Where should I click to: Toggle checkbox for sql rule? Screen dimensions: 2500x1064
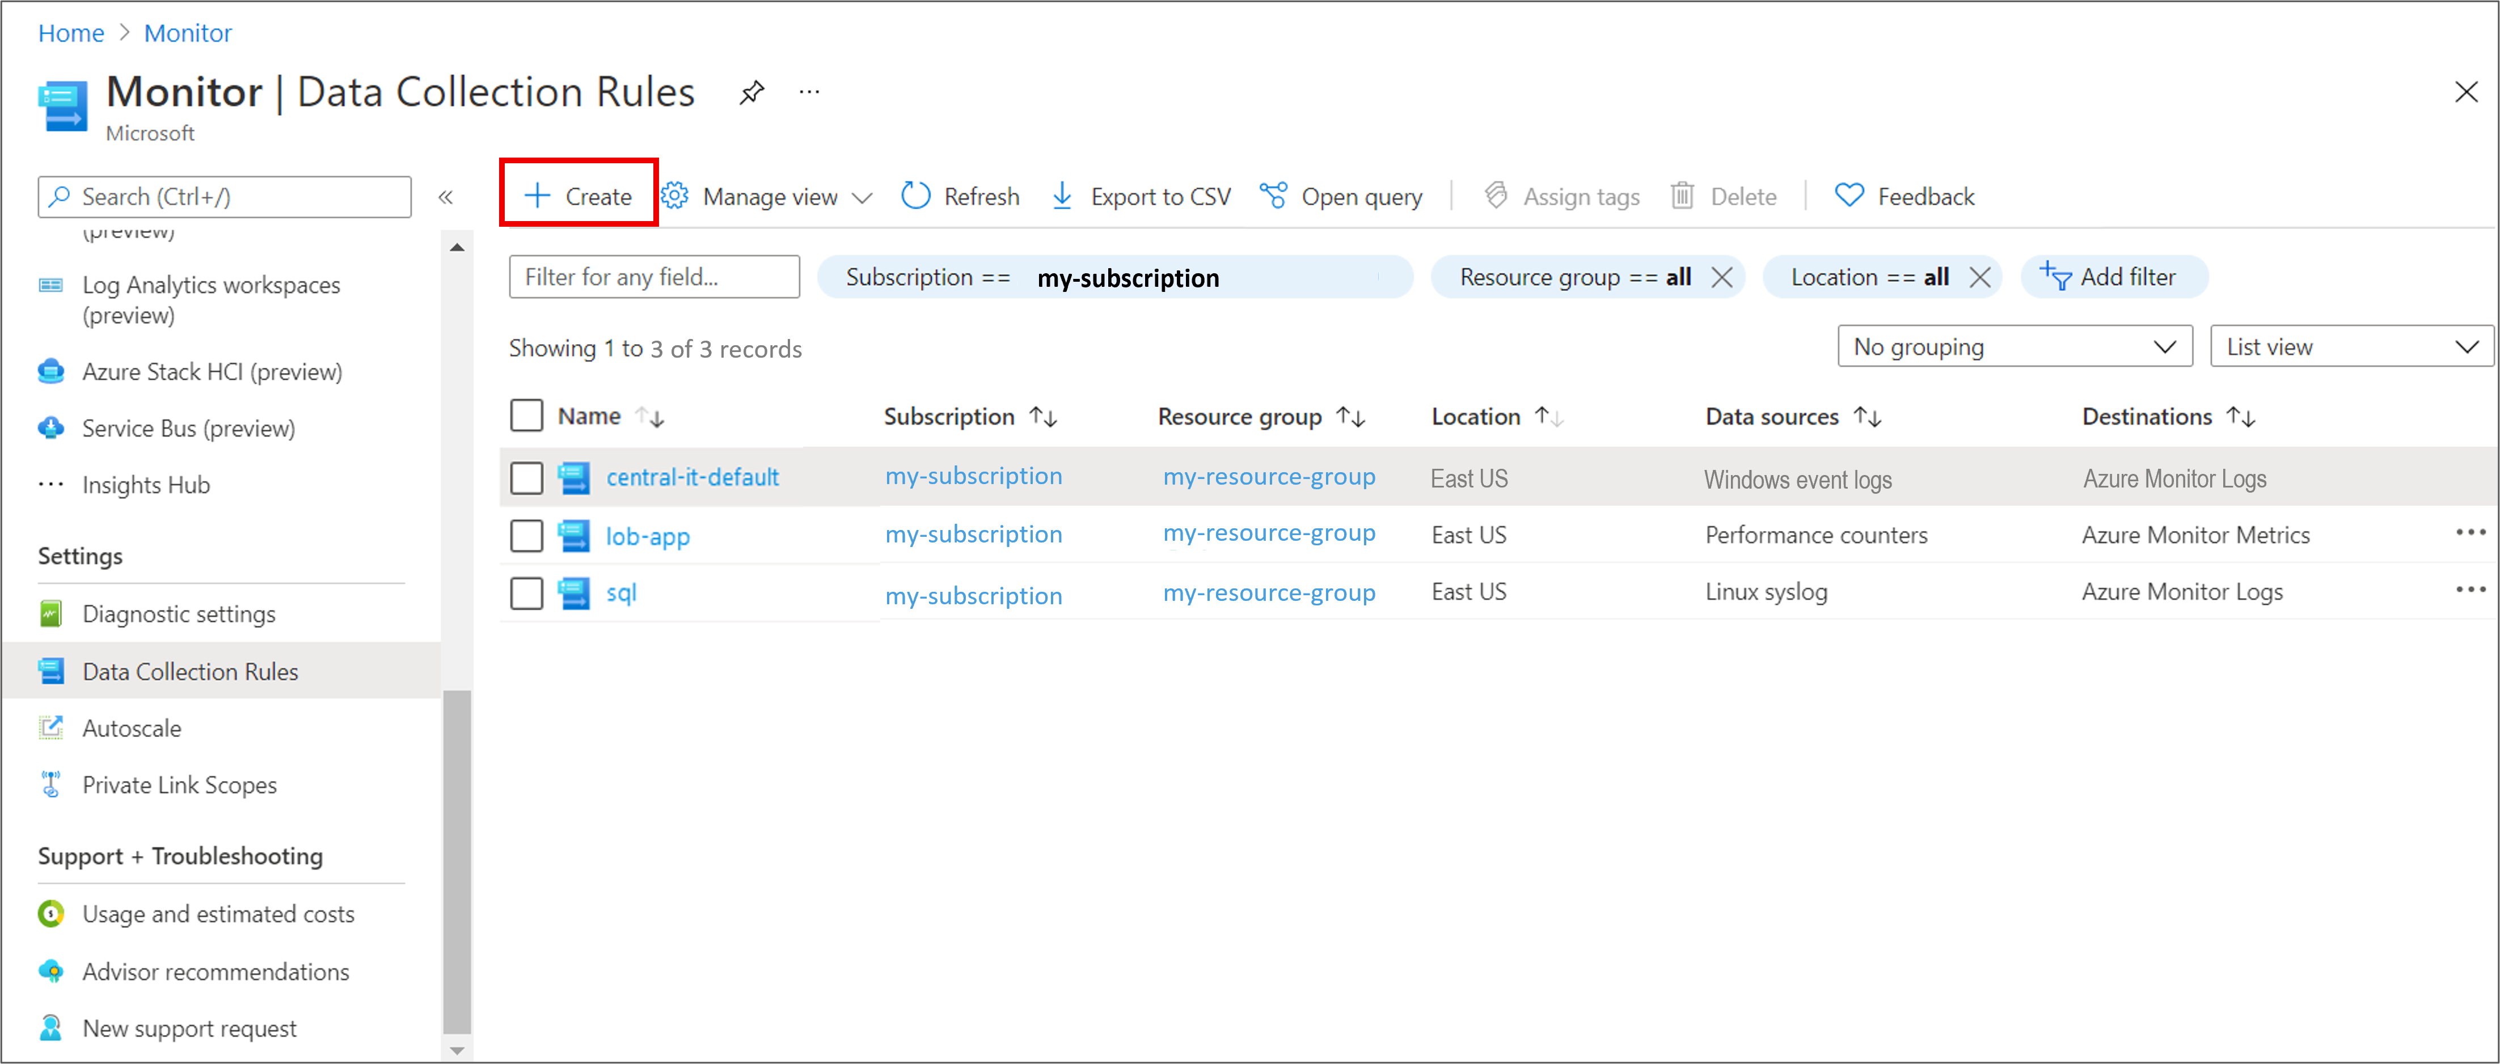(x=528, y=590)
